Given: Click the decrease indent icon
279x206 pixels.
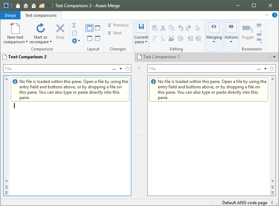Looking at the screenshot, I should [x=190, y=38].
